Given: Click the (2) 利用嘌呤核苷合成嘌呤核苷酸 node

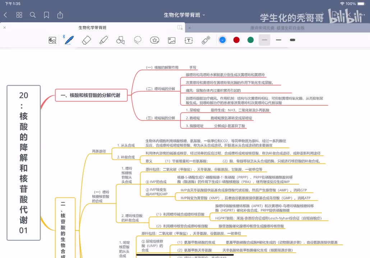Looking at the screenshot, I should pos(182,226).
